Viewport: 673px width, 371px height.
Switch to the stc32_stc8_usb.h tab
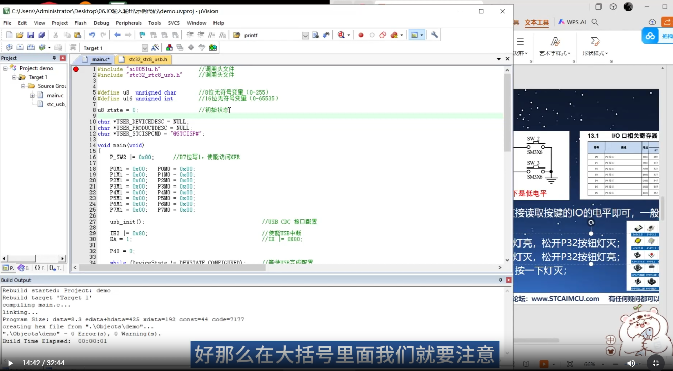142,59
